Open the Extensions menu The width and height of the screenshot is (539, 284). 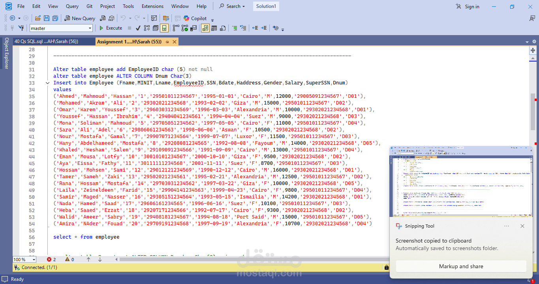pos(152,6)
